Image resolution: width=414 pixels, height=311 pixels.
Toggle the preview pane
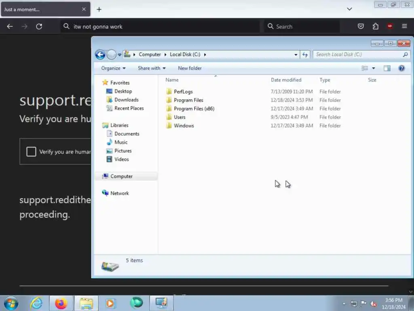tap(387, 68)
